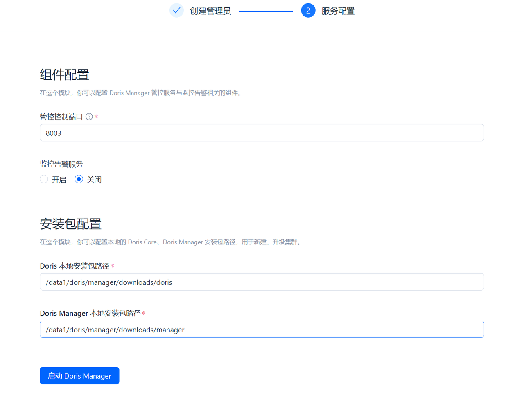Go to the 创建管理员 step label

click(210, 11)
